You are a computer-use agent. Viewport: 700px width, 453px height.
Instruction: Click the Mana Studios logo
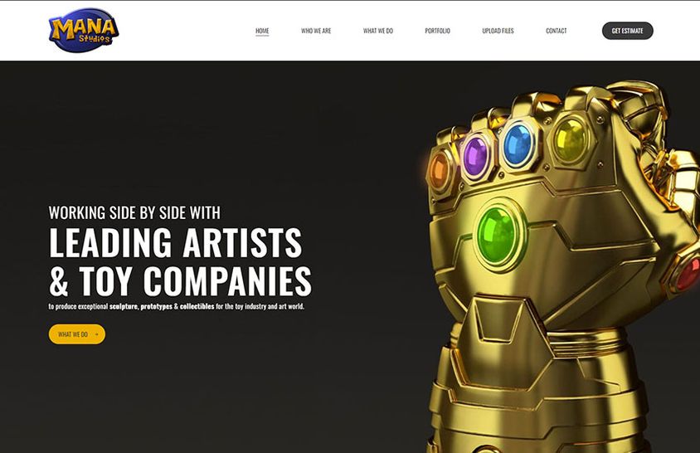pos(84,31)
